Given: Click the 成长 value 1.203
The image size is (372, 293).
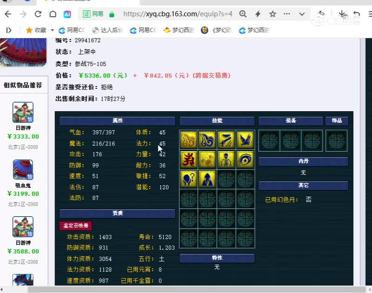Looking at the screenshot, I should (166, 248).
